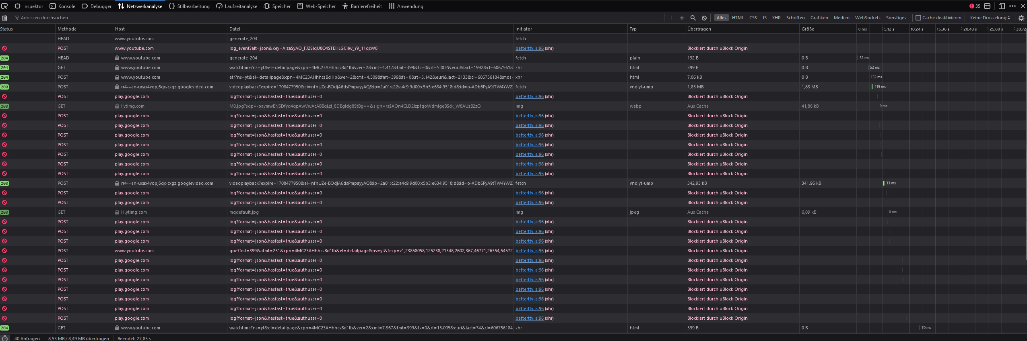Switch to the Laufzeitanalyse tab

coord(237,6)
